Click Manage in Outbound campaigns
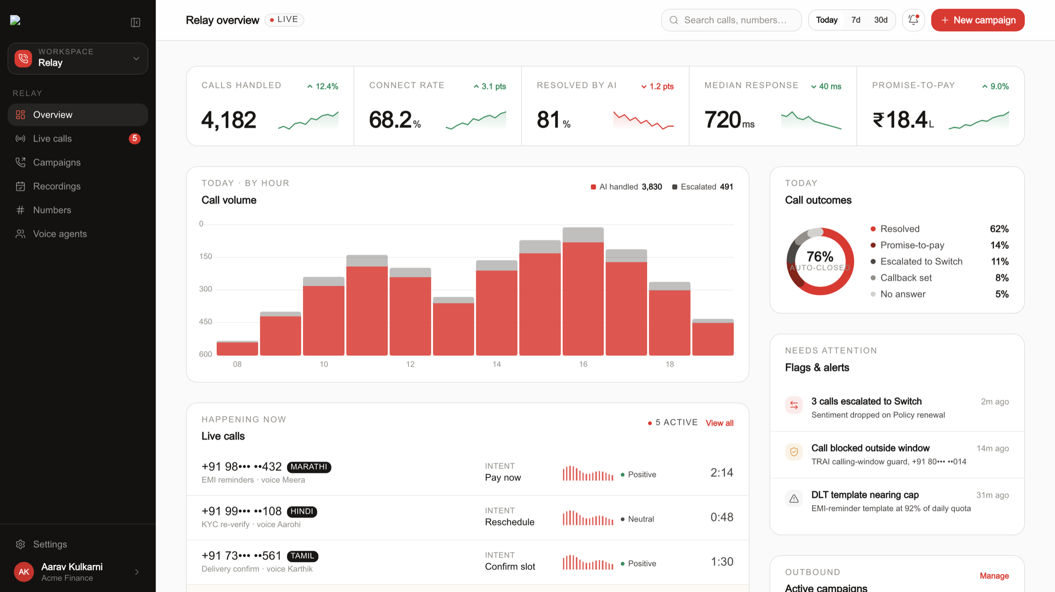This screenshot has width=1055, height=592. click(994, 576)
